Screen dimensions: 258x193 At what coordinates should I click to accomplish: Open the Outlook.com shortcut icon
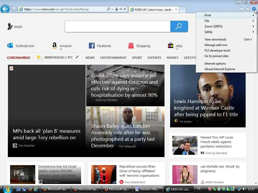click(10, 45)
